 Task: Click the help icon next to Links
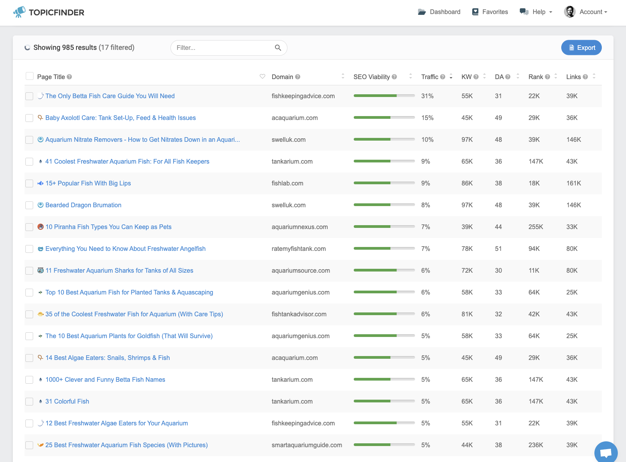click(x=585, y=77)
